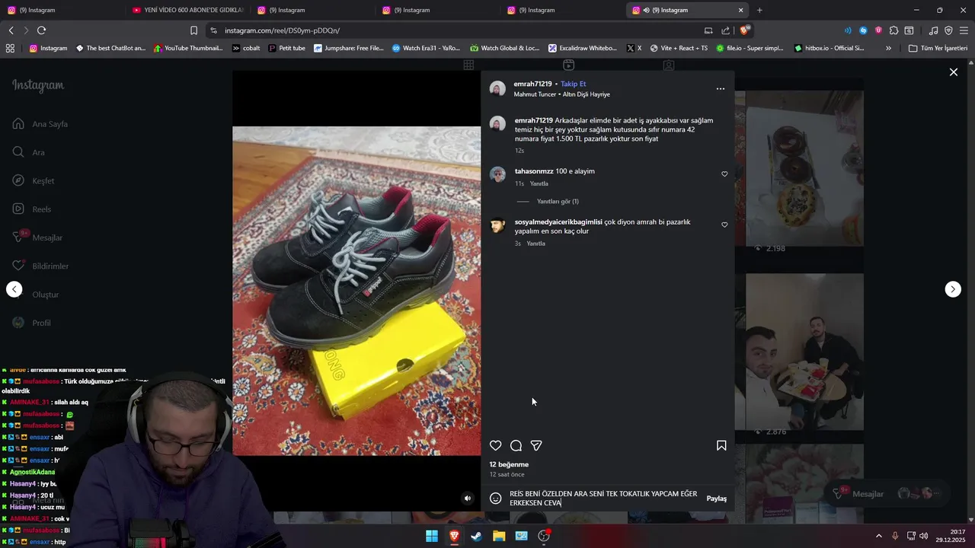
Task: Open the Petit tube bookmark
Action: coord(286,48)
